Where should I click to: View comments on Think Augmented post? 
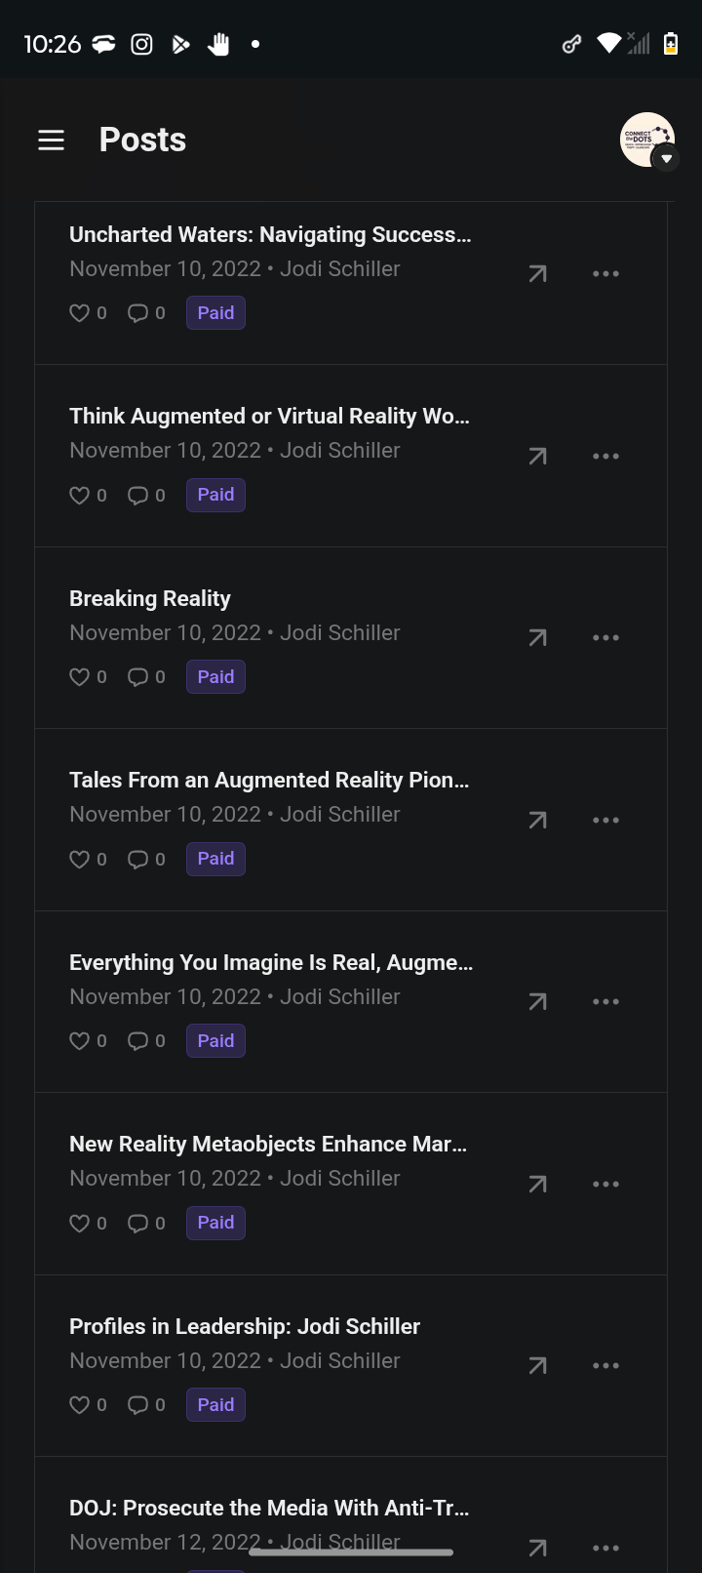138,496
